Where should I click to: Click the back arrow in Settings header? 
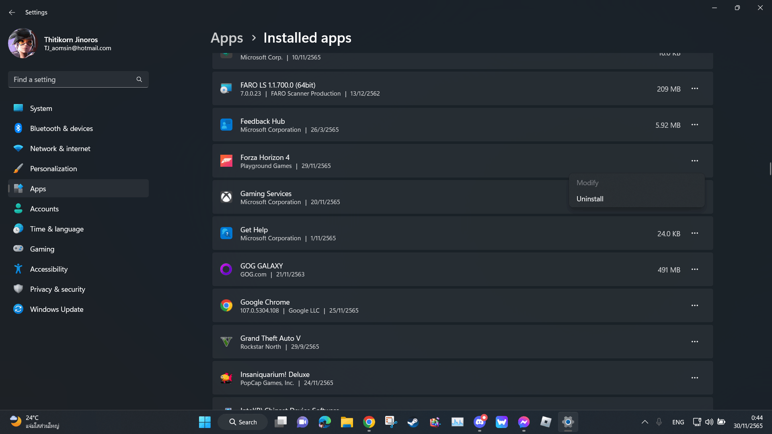[12, 12]
